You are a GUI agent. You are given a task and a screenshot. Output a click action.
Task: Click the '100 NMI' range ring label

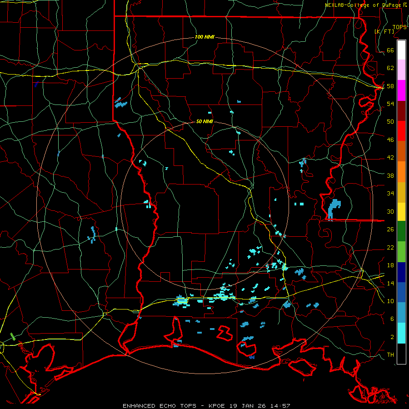tap(204, 37)
